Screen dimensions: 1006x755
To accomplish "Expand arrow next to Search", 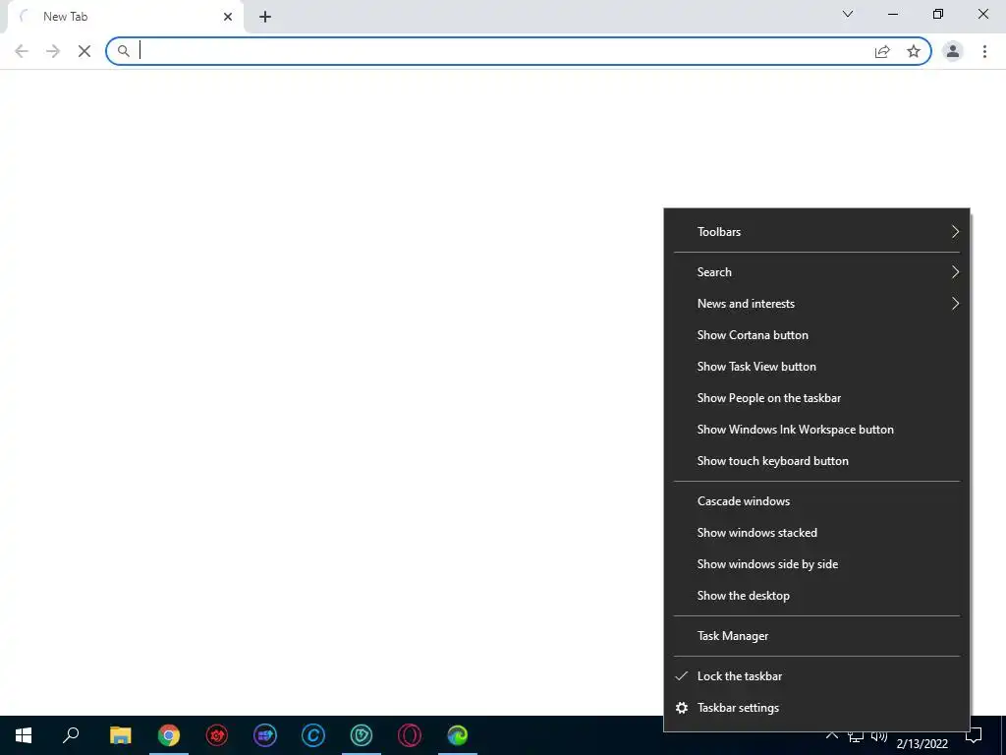I will point(955,272).
